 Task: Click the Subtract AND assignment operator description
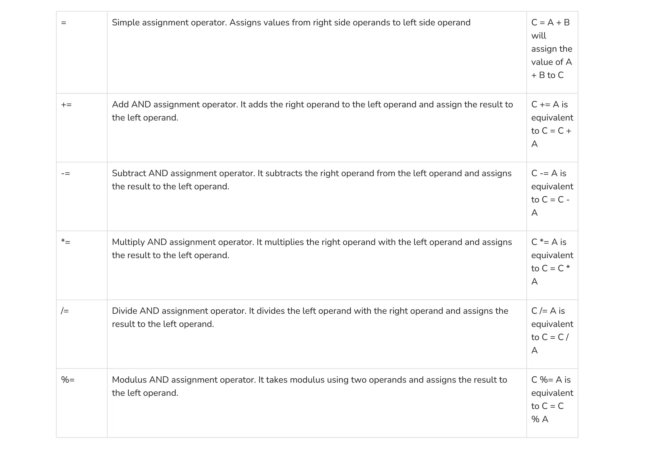click(311, 173)
